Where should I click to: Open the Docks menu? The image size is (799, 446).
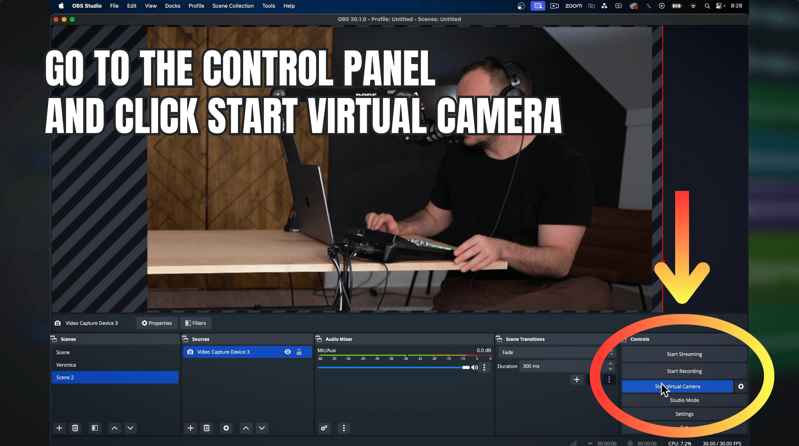[172, 6]
